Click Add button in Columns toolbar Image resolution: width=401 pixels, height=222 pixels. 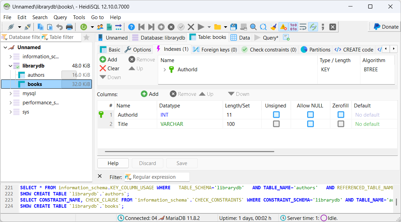150,94
